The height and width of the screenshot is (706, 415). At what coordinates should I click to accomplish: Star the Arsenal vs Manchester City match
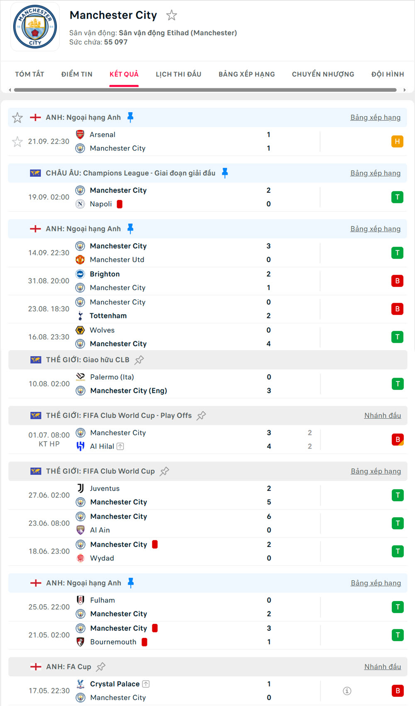pyautogui.click(x=17, y=142)
